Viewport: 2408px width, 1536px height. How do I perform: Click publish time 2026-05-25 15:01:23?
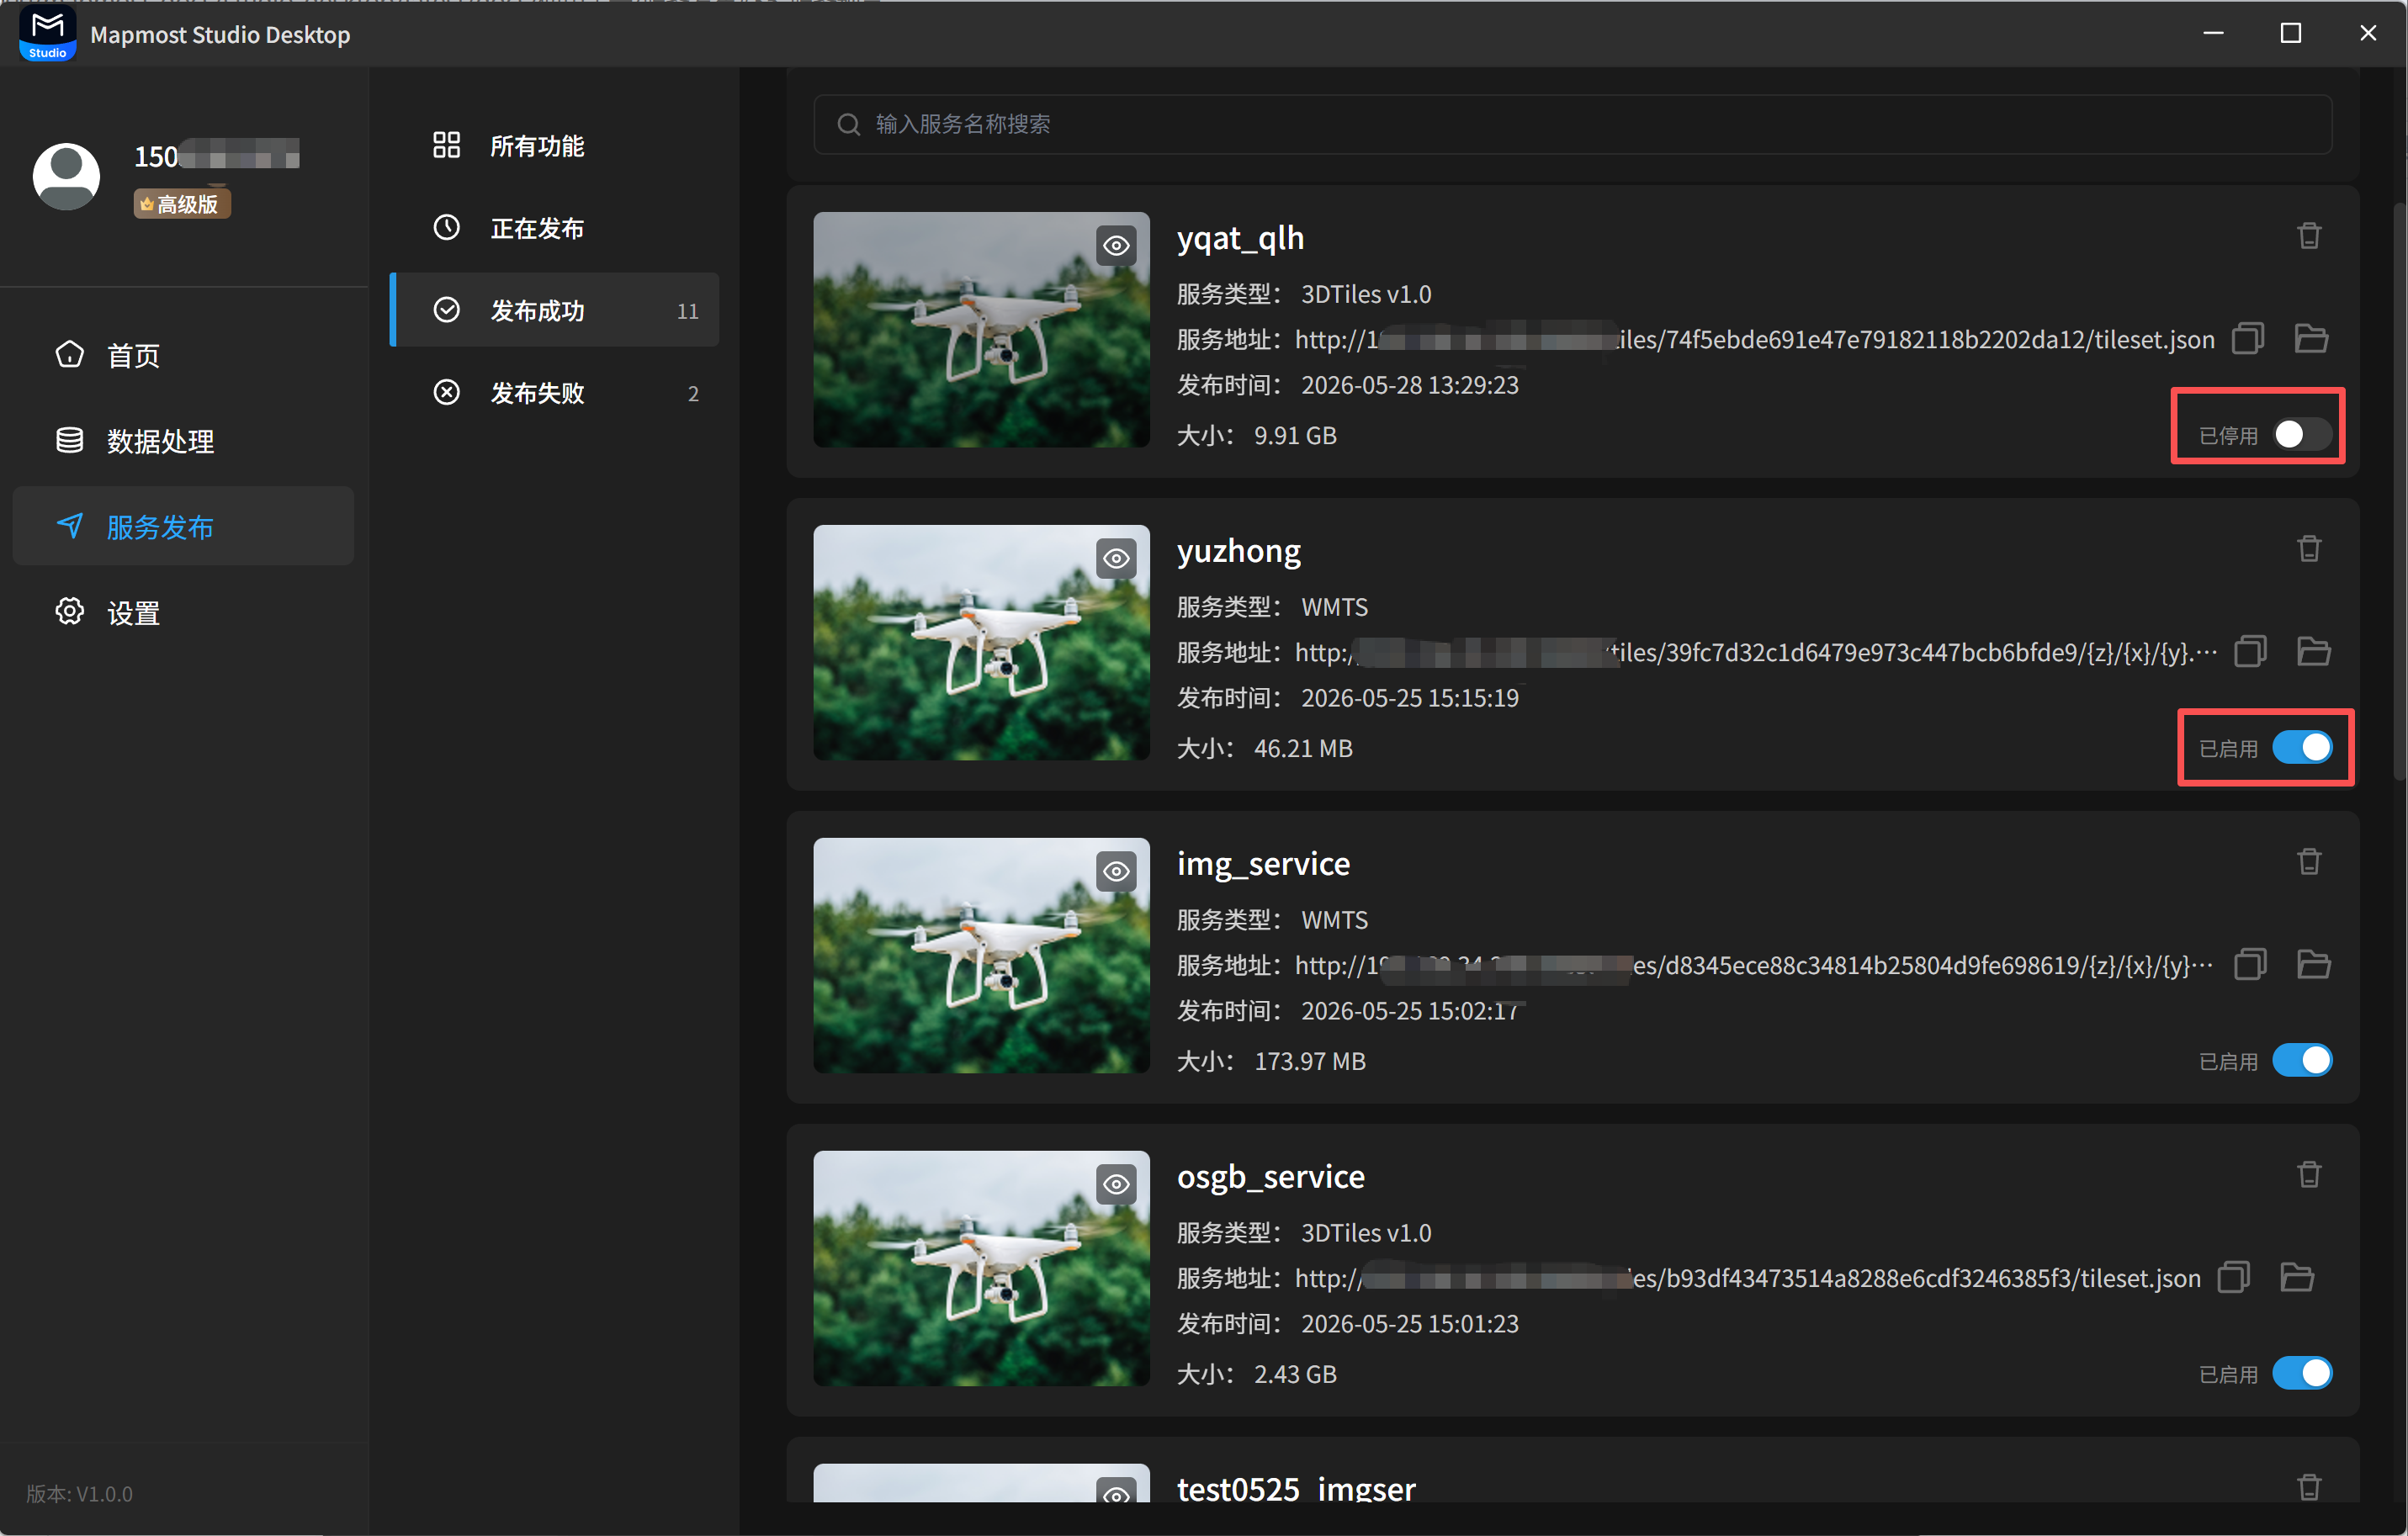point(1409,1324)
